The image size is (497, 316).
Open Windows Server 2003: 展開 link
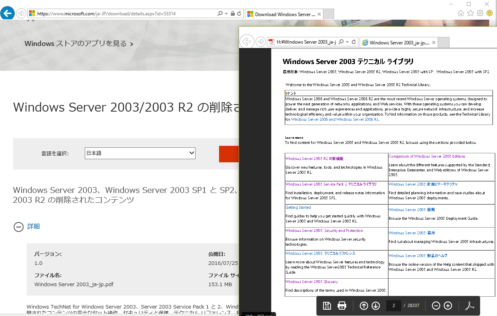click(412, 210)
